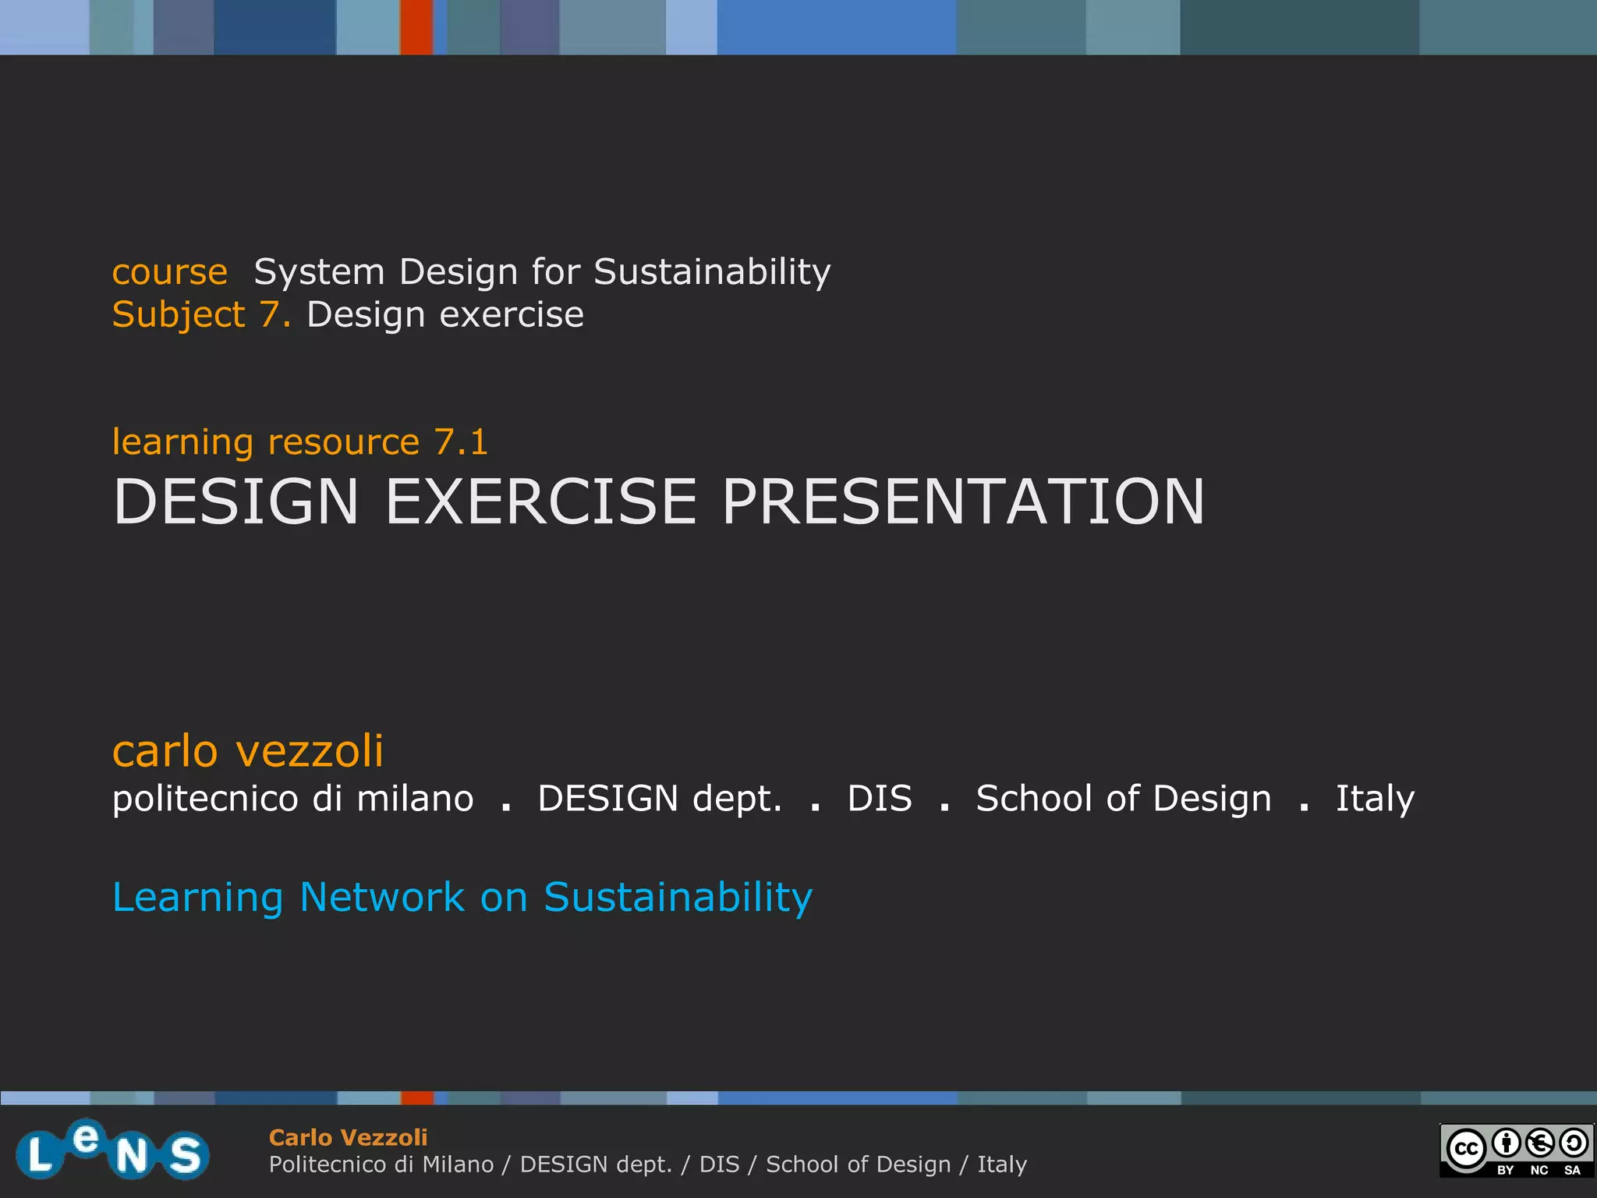Viewport: 1597px width, 1198px height.
Task: Click the 'L' bubble in LeNS logo
Action: pyautogui.click(x=37, y=1156)
